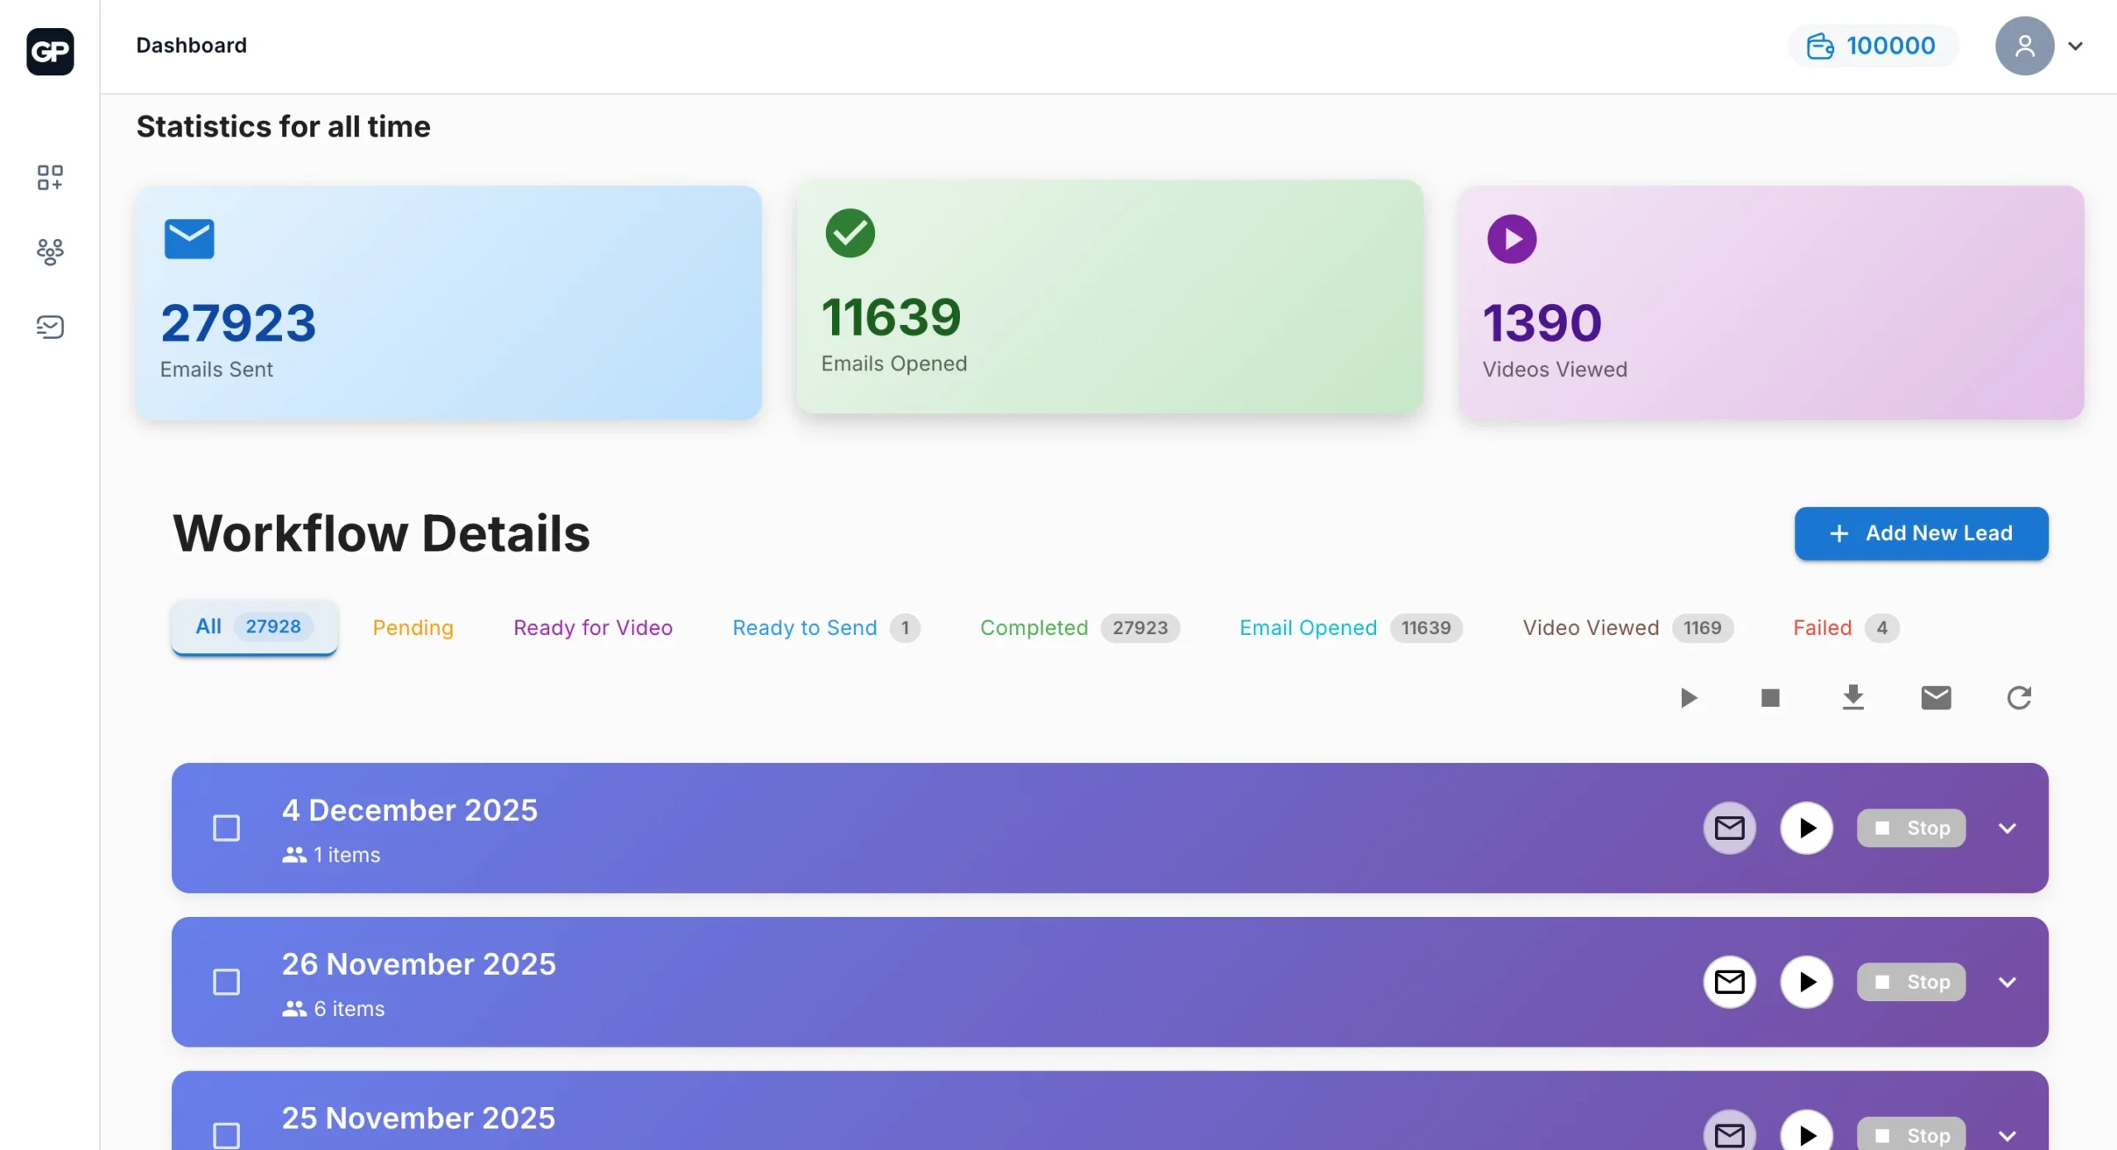Image resolution: width=2117 pixels, height=1150 pixels.
Task: Open the leads group sidebar icon
Action: pos(50,251)
